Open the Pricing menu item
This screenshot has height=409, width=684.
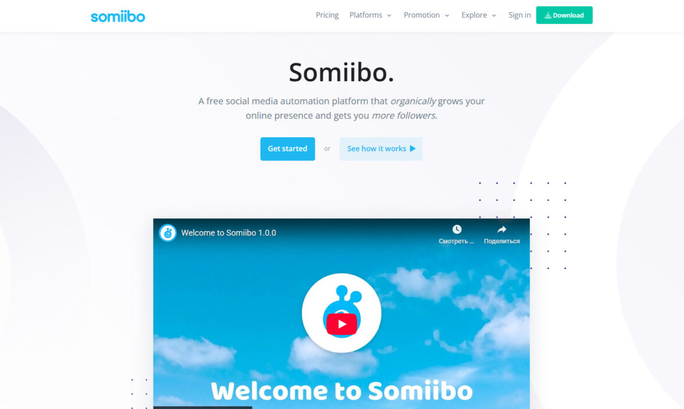coord(327,15)
